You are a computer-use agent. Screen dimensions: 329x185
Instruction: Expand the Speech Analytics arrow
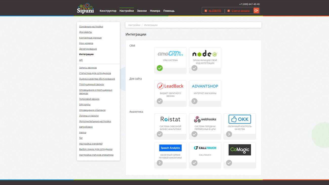tap(160, 163)
